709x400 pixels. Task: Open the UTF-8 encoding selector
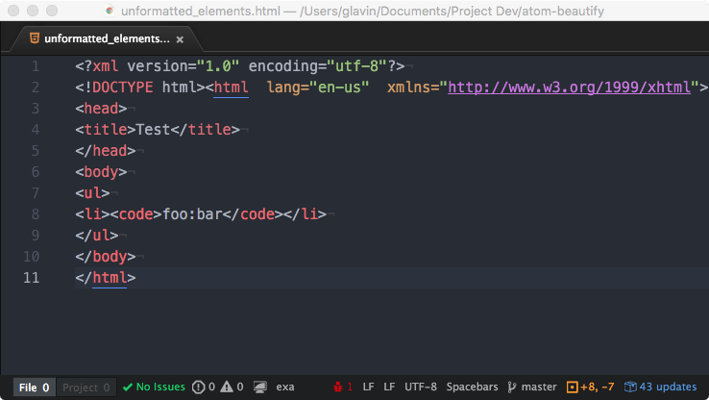(x=420, y=387)
